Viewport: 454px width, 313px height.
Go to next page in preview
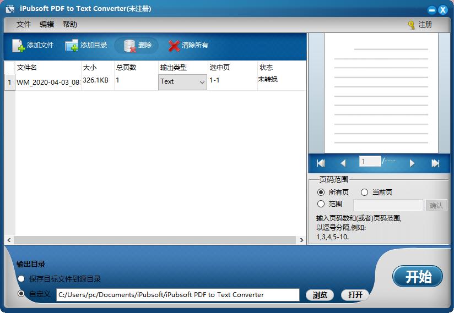coord(412,163)
